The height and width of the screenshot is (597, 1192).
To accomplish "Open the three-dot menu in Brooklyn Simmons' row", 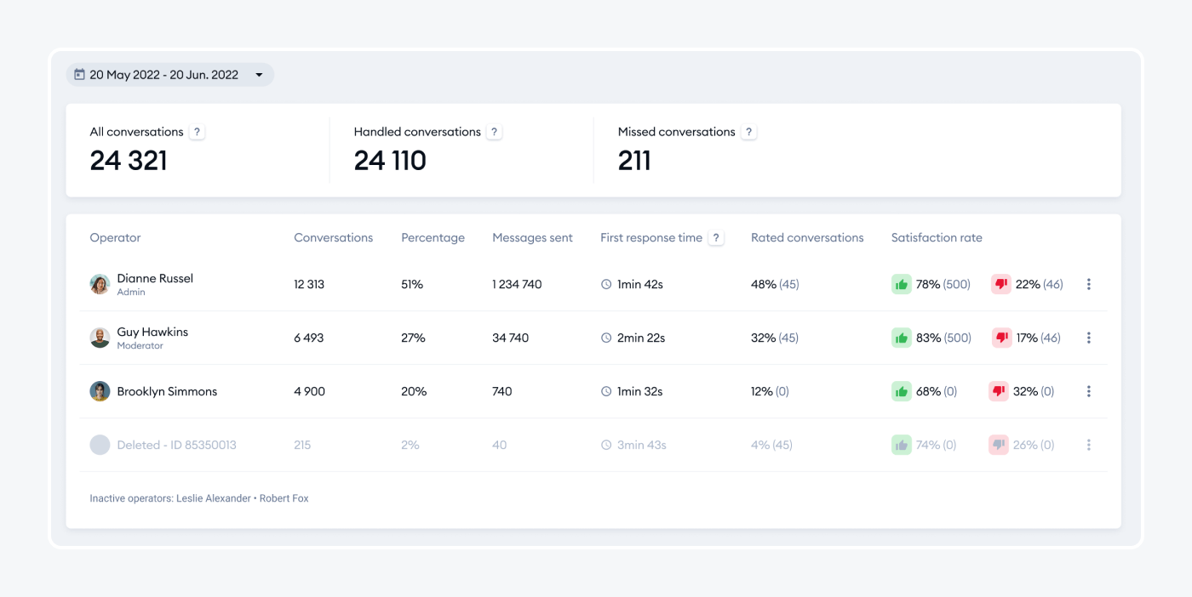I will click(x=1088, y=391).
